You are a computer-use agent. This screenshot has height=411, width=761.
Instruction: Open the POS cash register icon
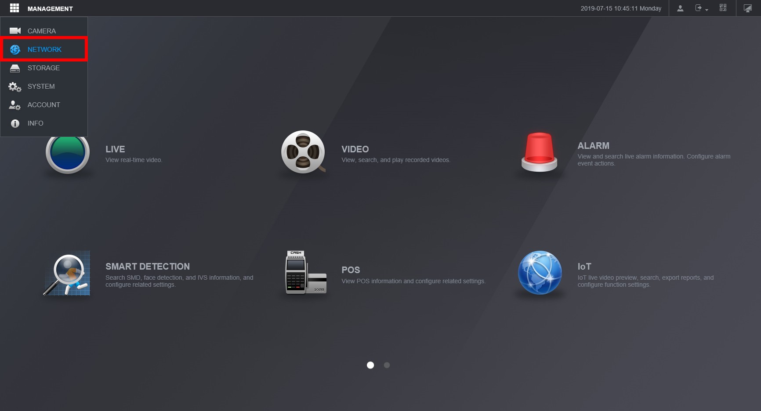coord(306,272)
